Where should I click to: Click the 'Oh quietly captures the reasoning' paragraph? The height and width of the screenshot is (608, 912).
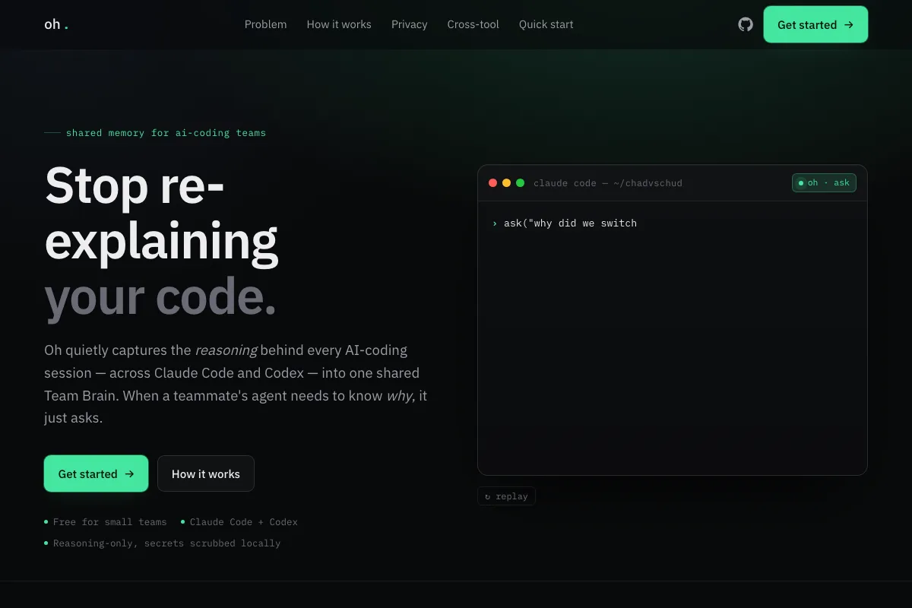236,384
